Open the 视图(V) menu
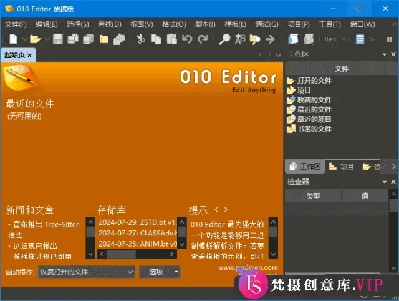399x301 pixels. [x=142, y=24]
